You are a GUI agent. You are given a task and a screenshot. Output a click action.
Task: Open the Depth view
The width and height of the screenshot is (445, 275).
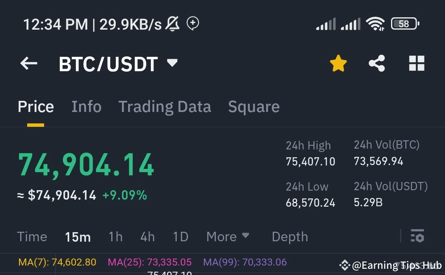point(290,236)
